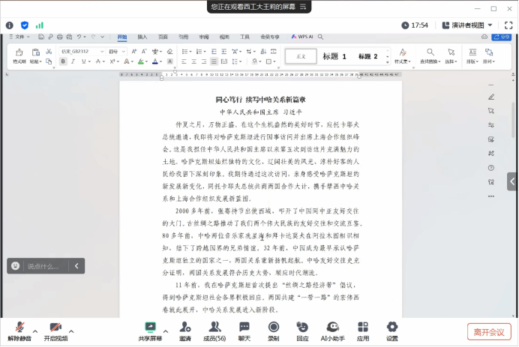Screen dimensions: 519x347
Task: Open the 应用 apps grid
Action: (x=363, y=331)
